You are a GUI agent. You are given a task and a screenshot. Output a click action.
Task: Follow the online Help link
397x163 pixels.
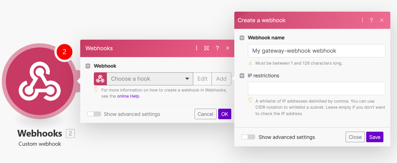tap(128, 96)
